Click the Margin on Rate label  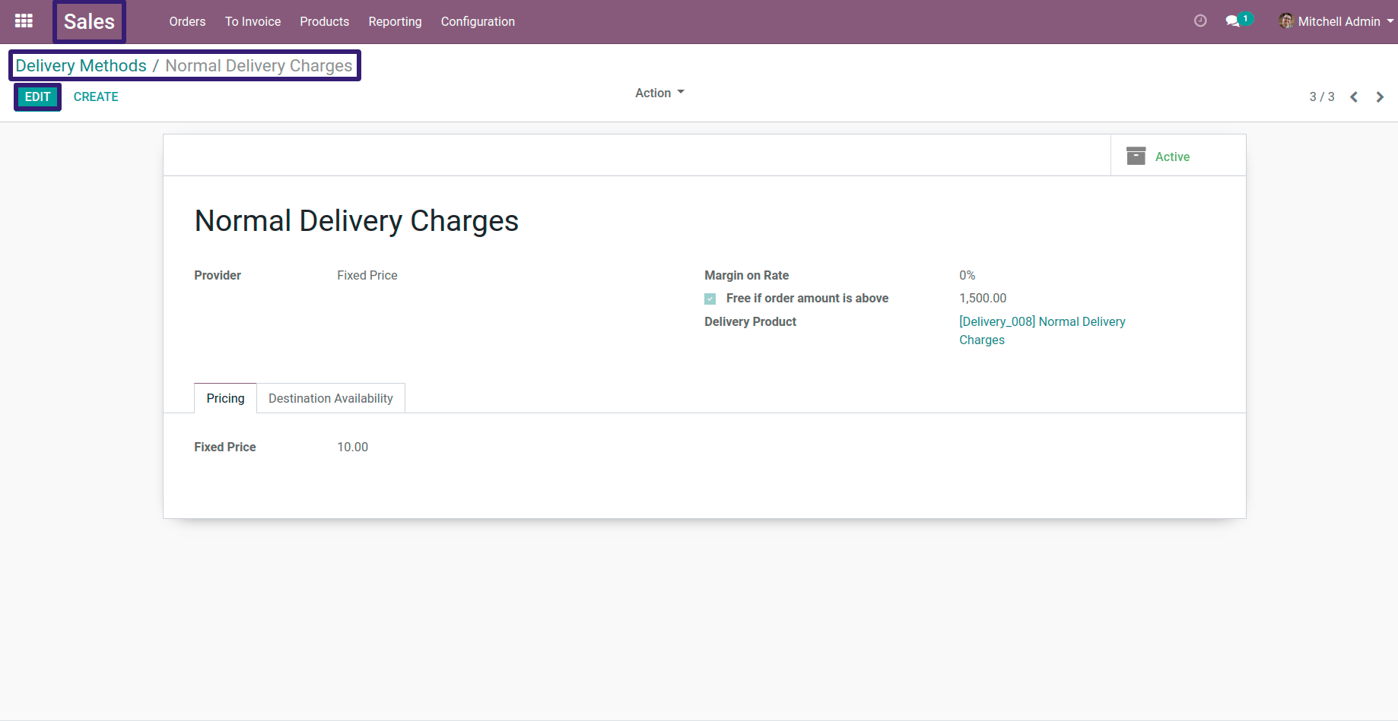[746, 275]
